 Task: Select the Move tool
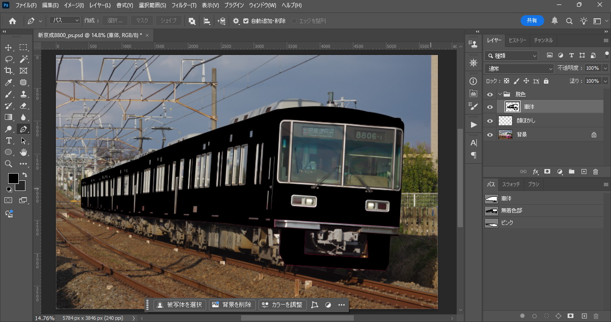(8, 47)
